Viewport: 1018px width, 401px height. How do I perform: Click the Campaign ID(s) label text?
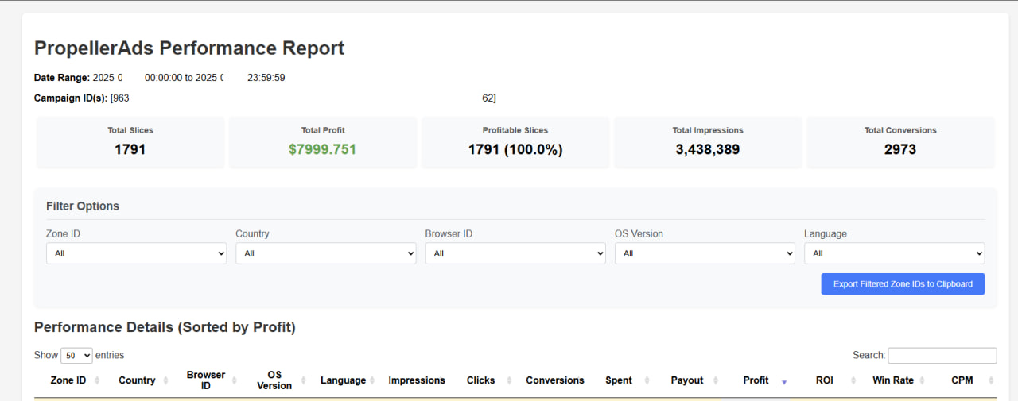71,98
